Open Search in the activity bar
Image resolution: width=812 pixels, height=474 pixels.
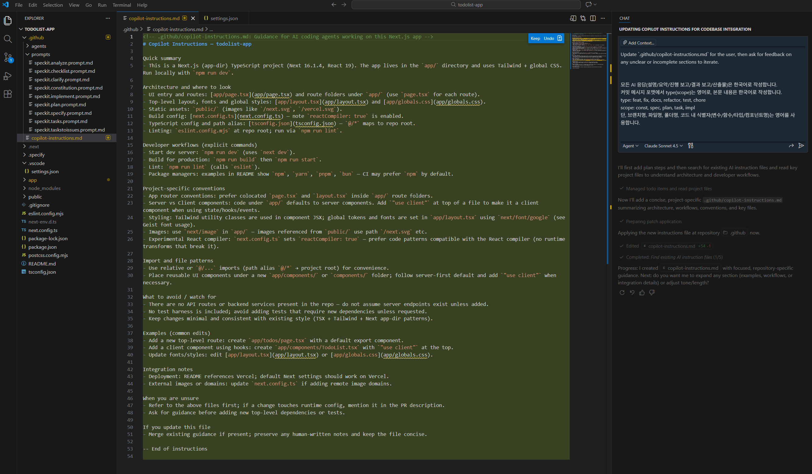[8, 39]
